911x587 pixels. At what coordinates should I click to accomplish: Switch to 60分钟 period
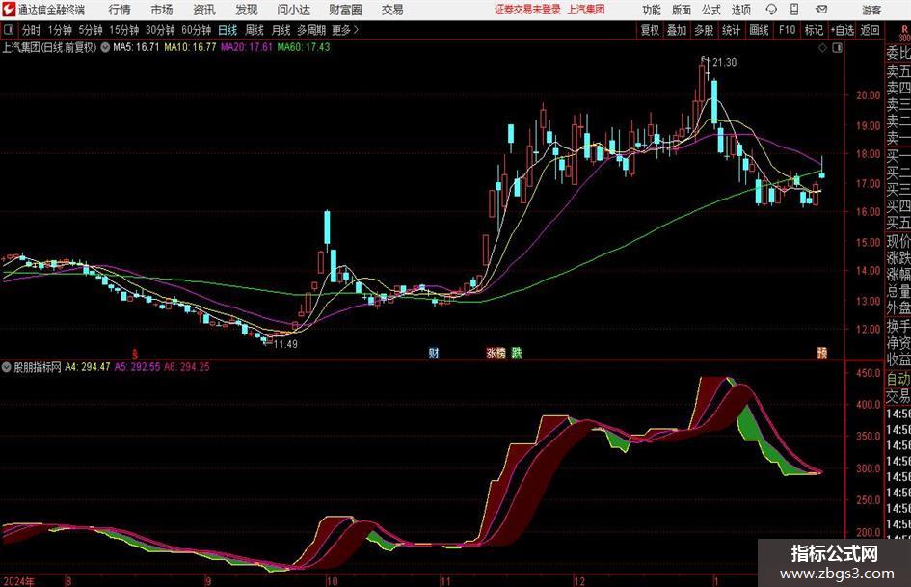pyautogui.click(x=196, y=30)
